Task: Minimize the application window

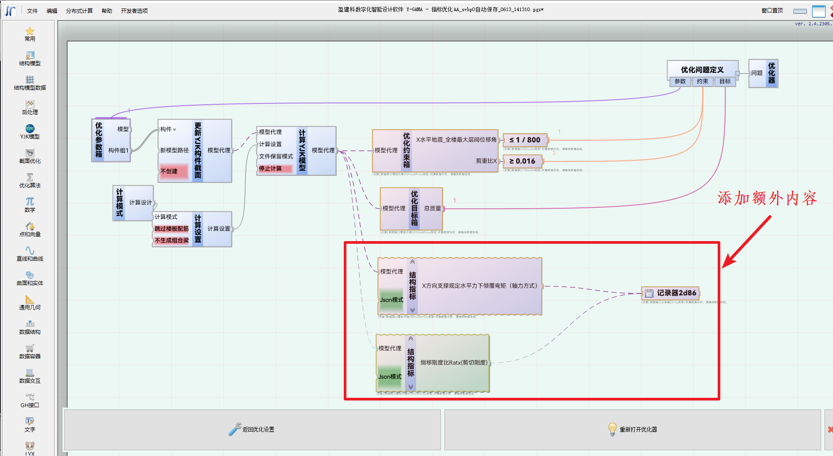Action: coord(800,11)
